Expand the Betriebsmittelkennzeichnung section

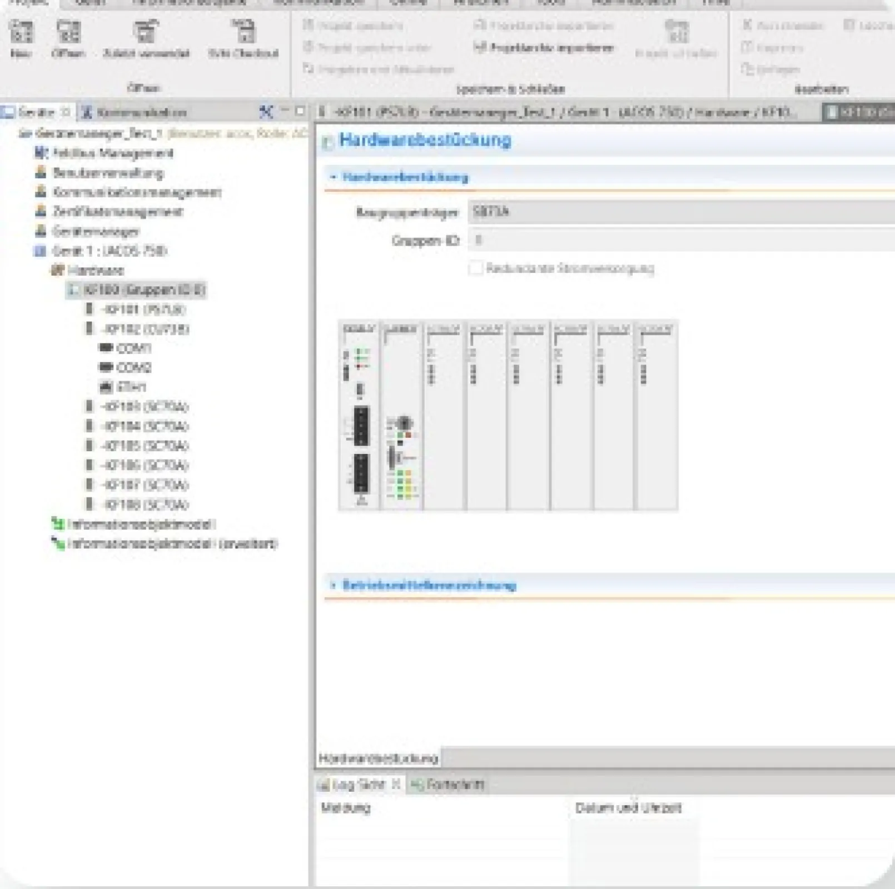coord(334,585)
